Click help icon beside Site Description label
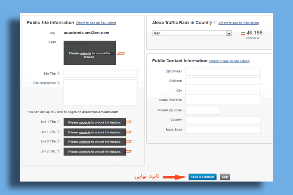The image size is (293, 195). (x=59, y=83)
